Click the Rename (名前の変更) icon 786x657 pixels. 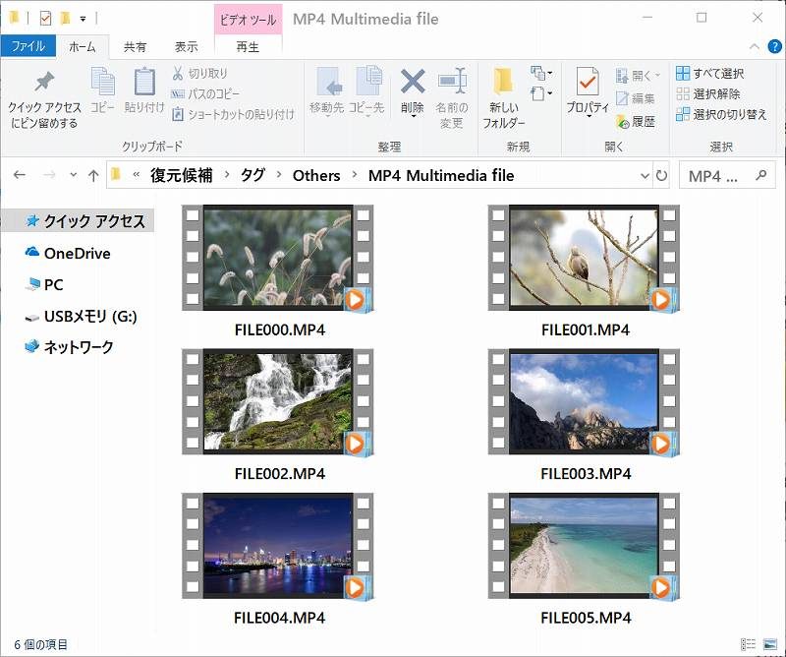pyautogui.click(x=451, y=84)
